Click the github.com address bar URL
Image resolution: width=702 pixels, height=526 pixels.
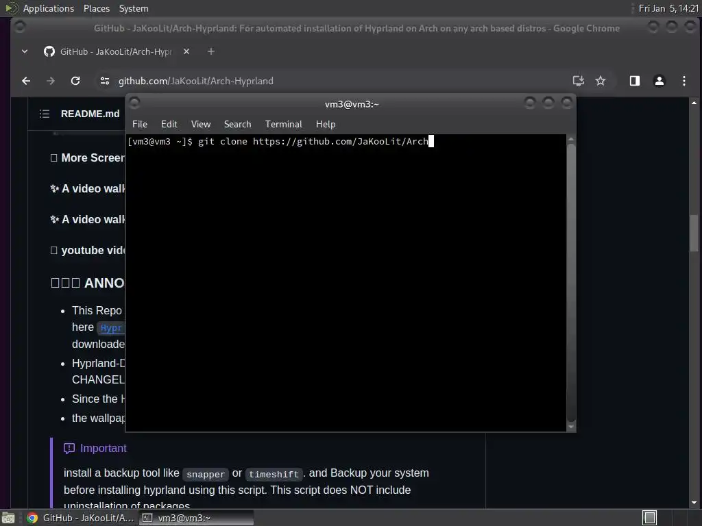click(195, 81)
